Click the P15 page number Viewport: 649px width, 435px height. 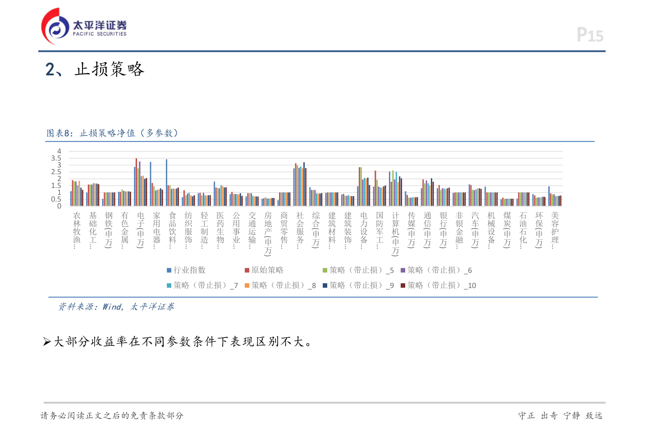tap(590, 34)
